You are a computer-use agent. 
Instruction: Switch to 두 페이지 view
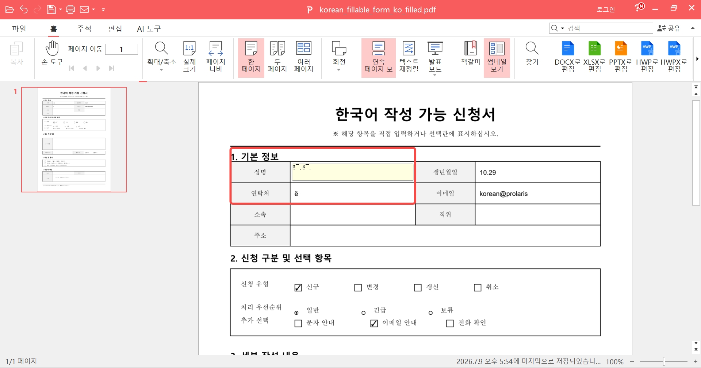click(x=277, y=57)
